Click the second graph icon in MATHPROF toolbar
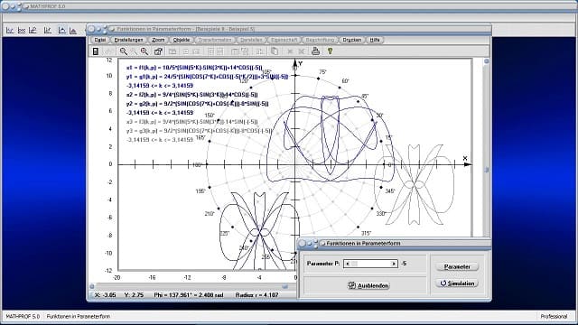The image size is (578, 325). [x=22, y=30]
